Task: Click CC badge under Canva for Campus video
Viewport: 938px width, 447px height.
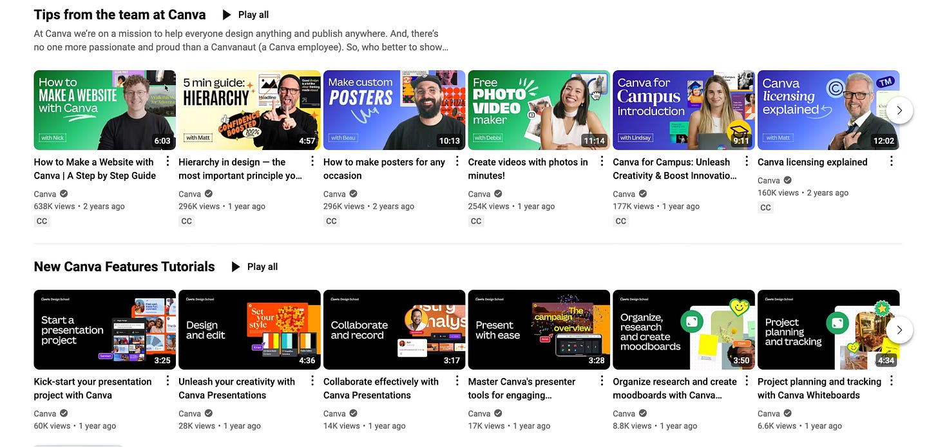Action: pyautogui.click(x=621, y=221)
